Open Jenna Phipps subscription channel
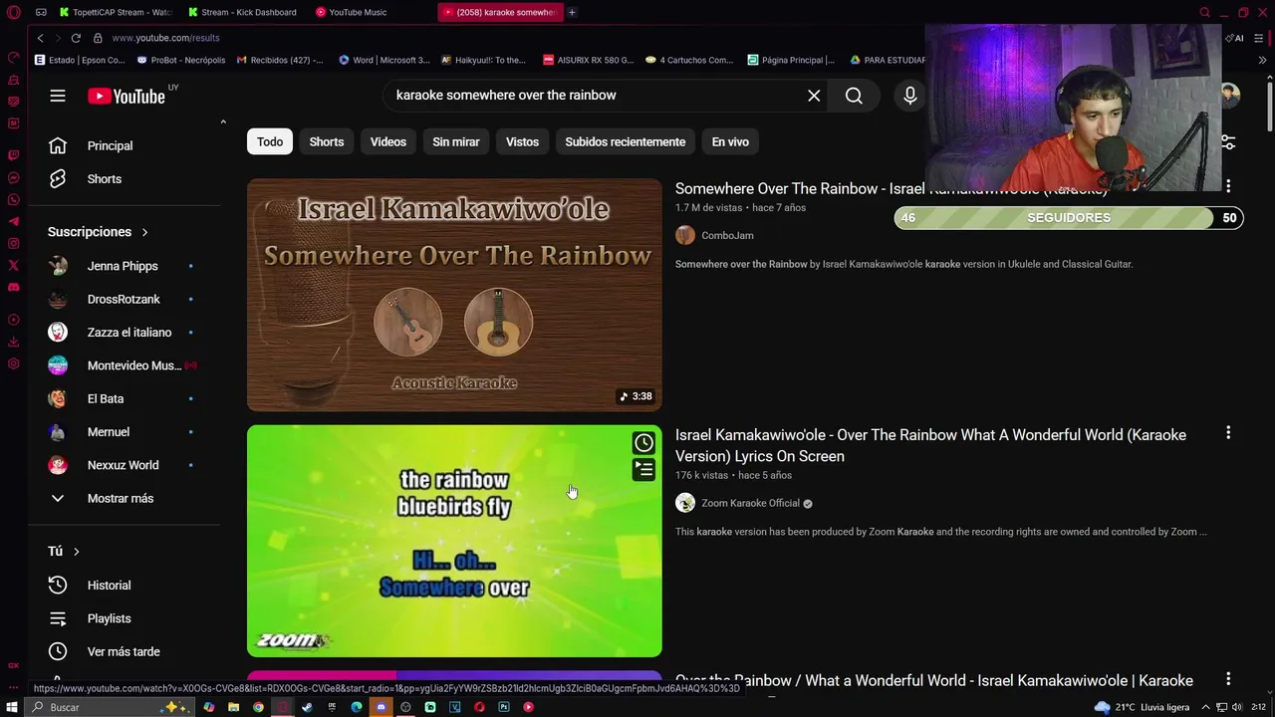The image size is (1275, 717). click(x=125, y=266)
